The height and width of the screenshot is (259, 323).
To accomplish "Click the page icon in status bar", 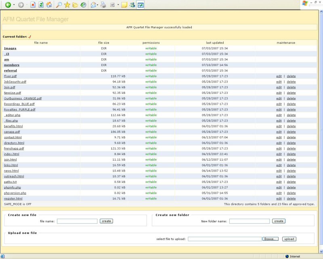I will [x=2, y=256].
